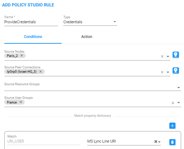This screenshot has width=184, height=149.
Task: Expand the Source Resource Groups dropdown
Action: tap(179, 87)
